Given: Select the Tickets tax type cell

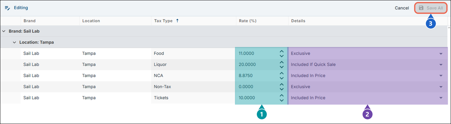Looking at the screenshot, I should pos(193,98).
